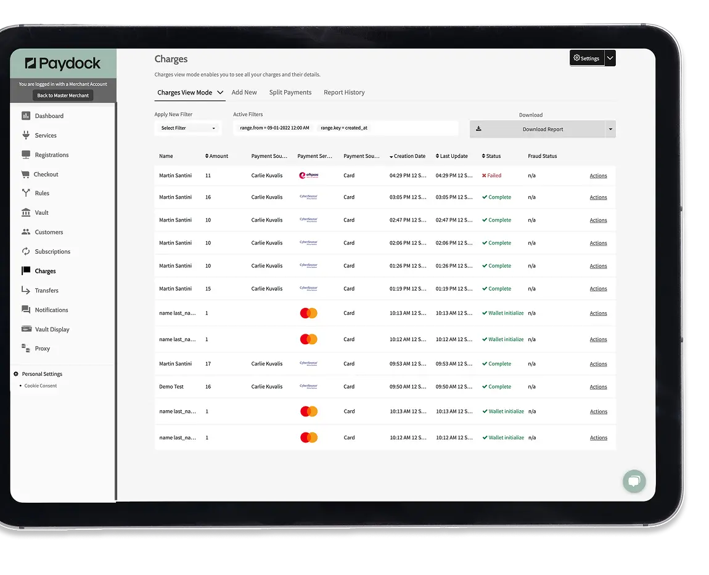Click the Services plug icon
Image resolution: width=709 pixels, height=575 pixels.
coord(26,135)
